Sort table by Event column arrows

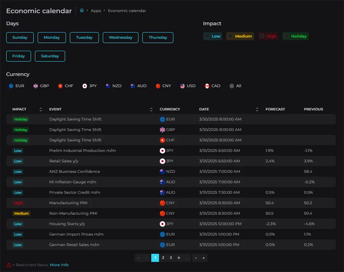[151, 109]
